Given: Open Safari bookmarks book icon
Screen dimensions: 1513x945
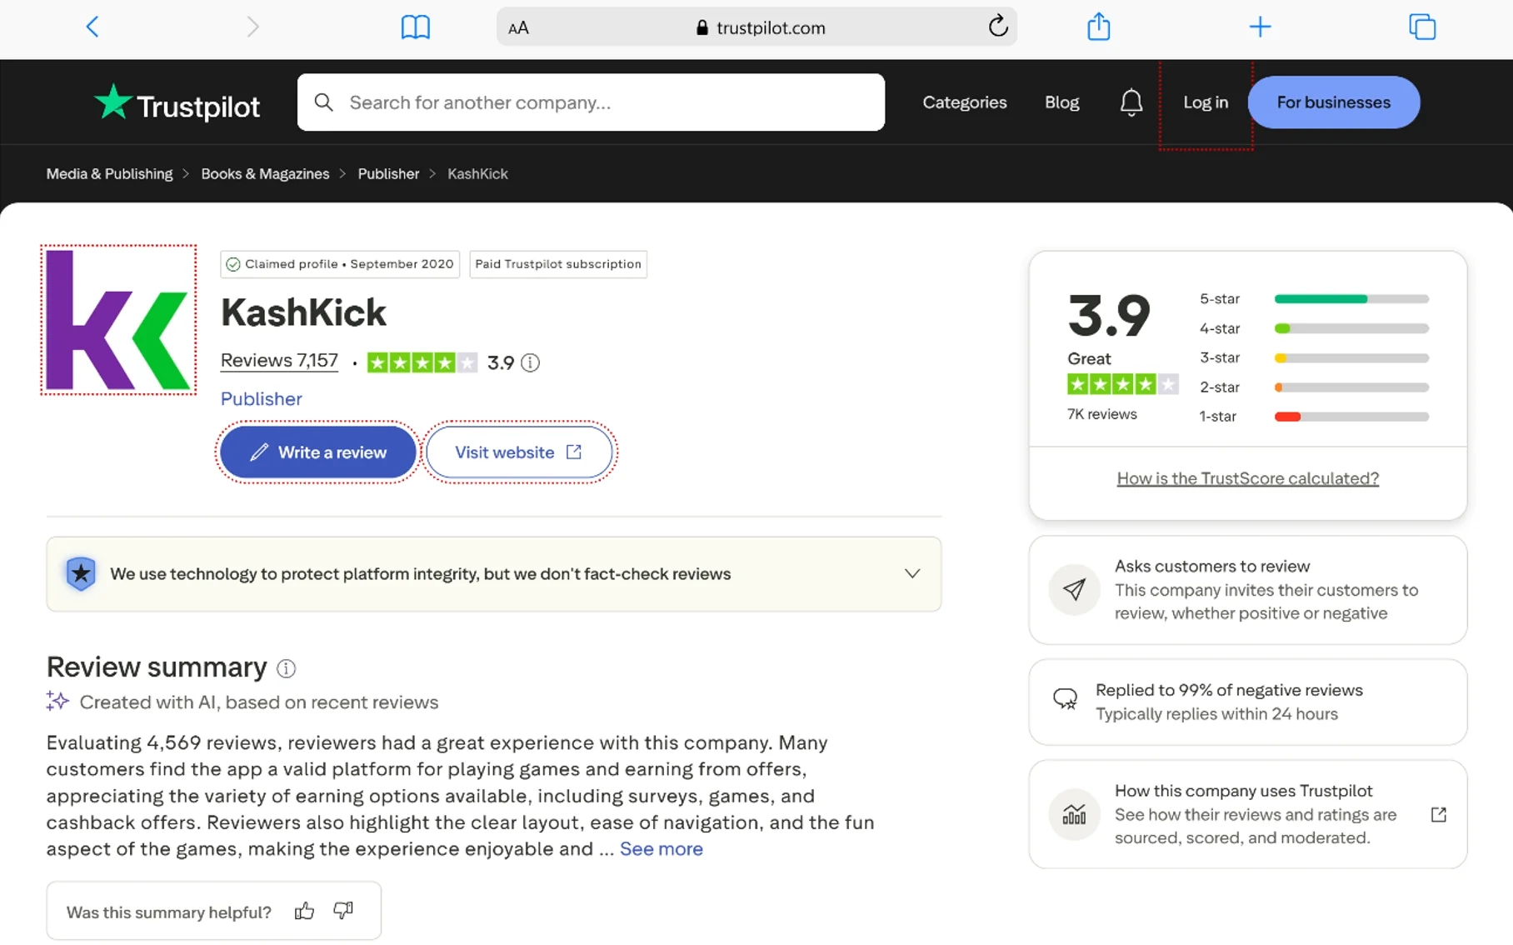Looking at the screenshot, I should [x=415, y=27].
